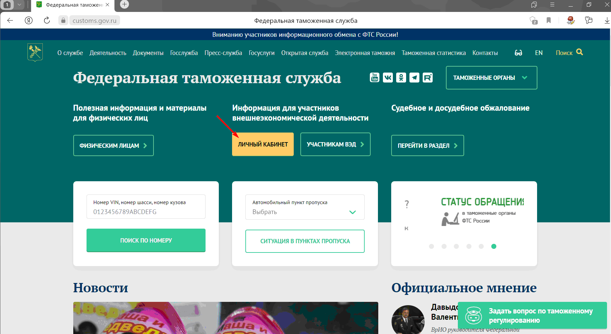Select the first carousel dot
Screen dimensions: 611x334
click(x=431, y=246)
